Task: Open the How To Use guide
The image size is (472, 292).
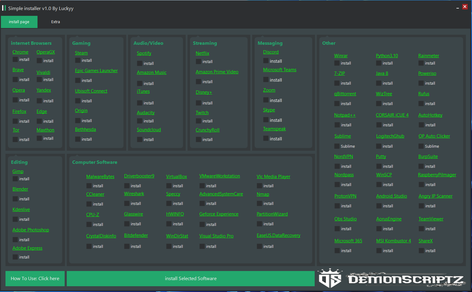Action: pos(35,279)
